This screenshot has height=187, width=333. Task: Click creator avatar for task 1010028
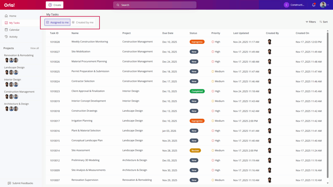[269, 42]
